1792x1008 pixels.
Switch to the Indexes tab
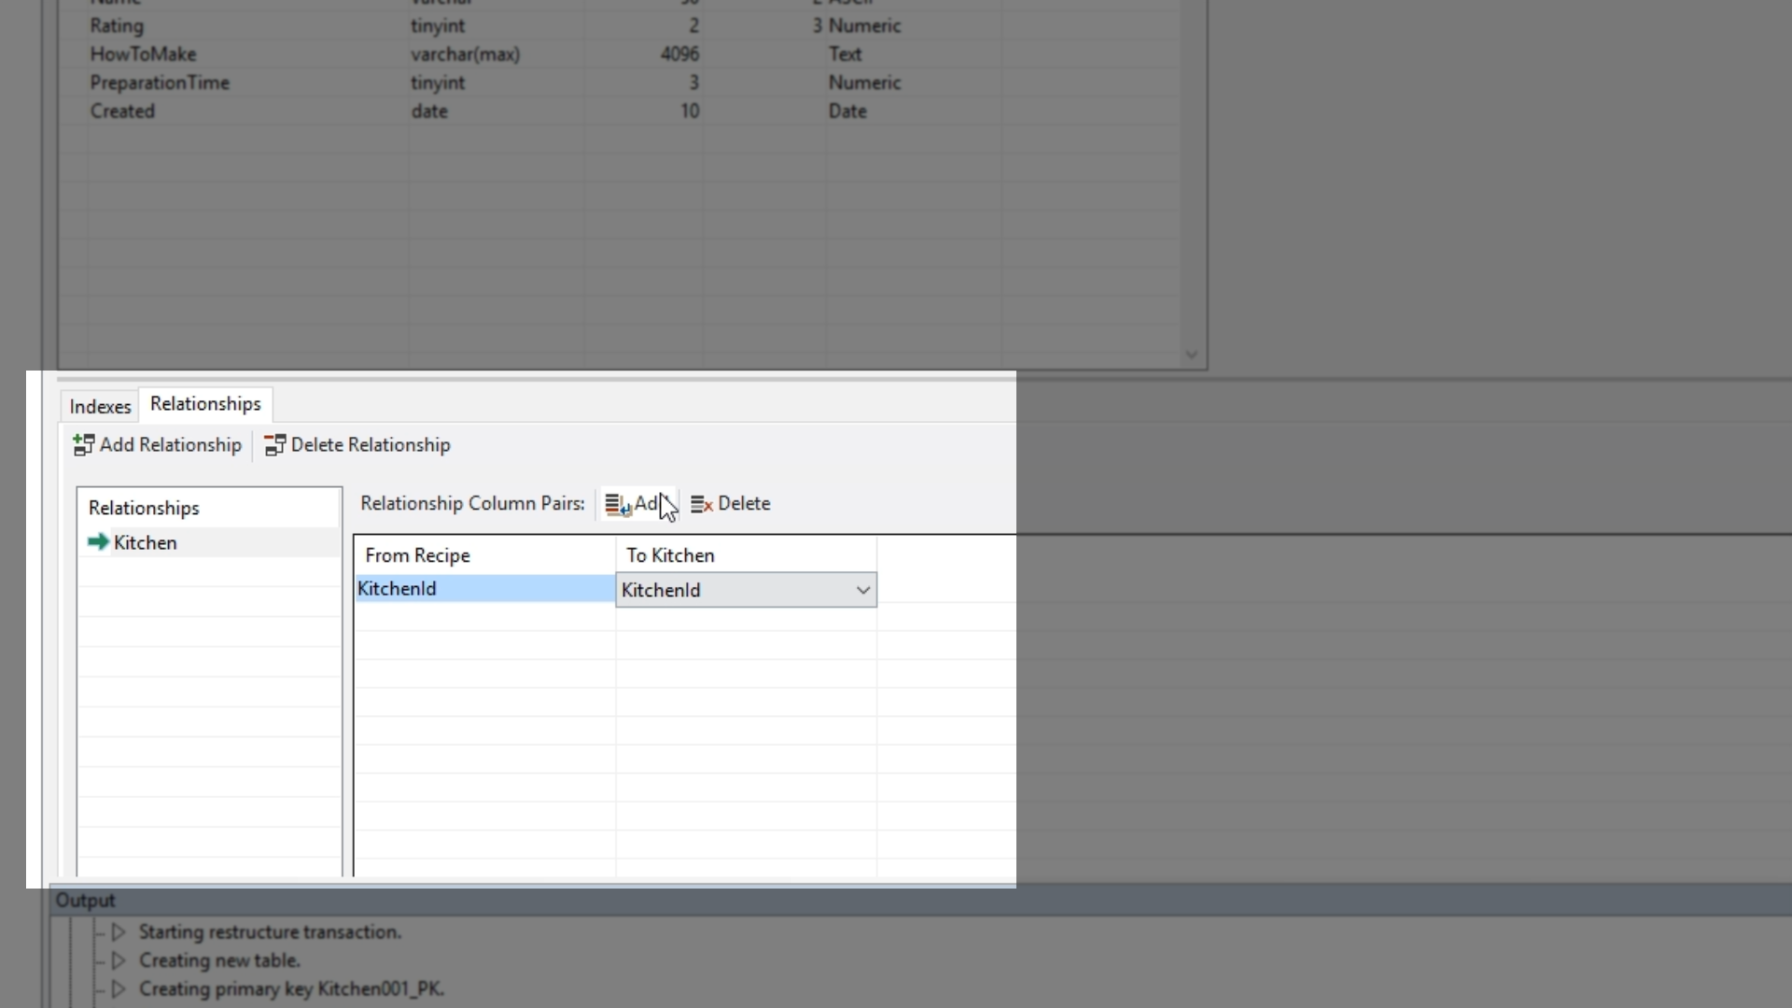[x=100, y=406]
